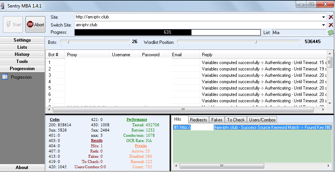The width and height of the screenshot is (335, 172).
Task: Click the bot table's vertical scrollbar up arrow
Action: [x=329, y=54]
